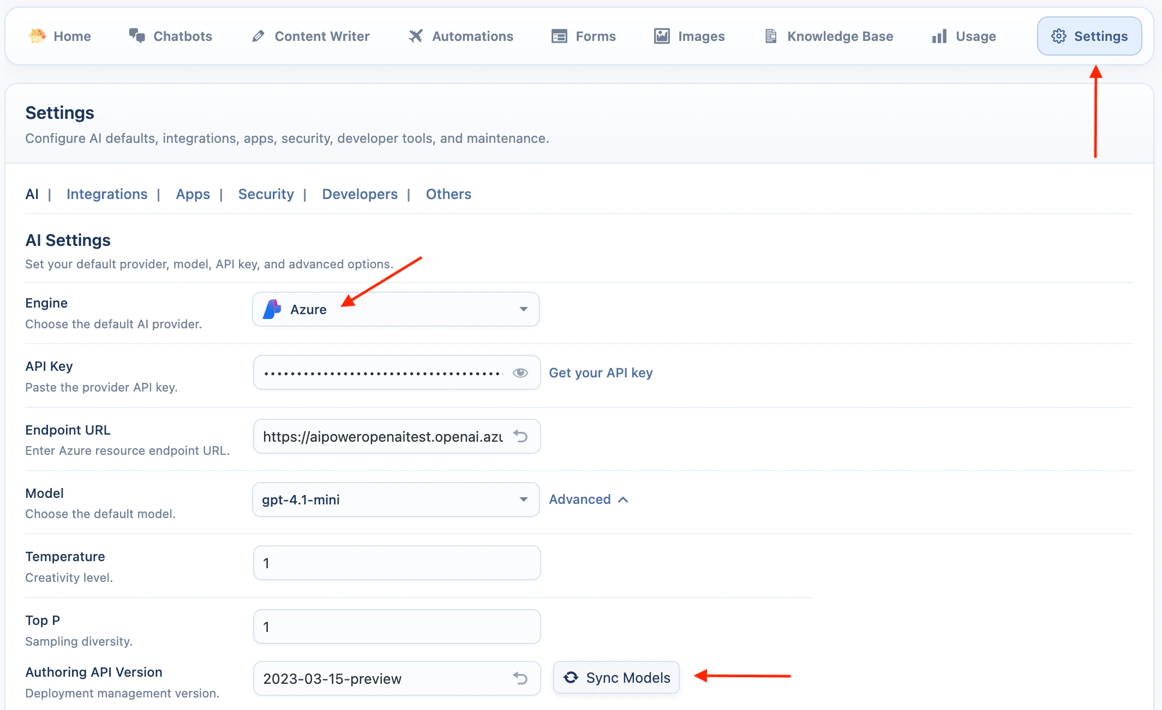Reveal the hidden API Key
The height and width of the screenshot is (710, 1162).
click(x=520, y=372)
